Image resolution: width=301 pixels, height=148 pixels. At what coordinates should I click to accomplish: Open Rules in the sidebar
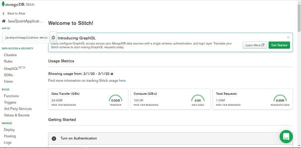point(8,61)
